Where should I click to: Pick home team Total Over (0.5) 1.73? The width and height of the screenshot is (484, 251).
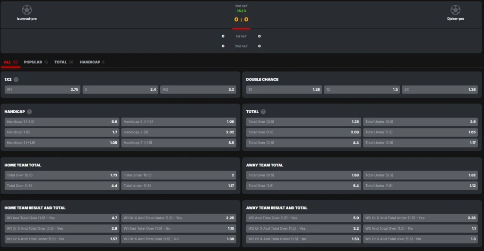click(62, 175)
